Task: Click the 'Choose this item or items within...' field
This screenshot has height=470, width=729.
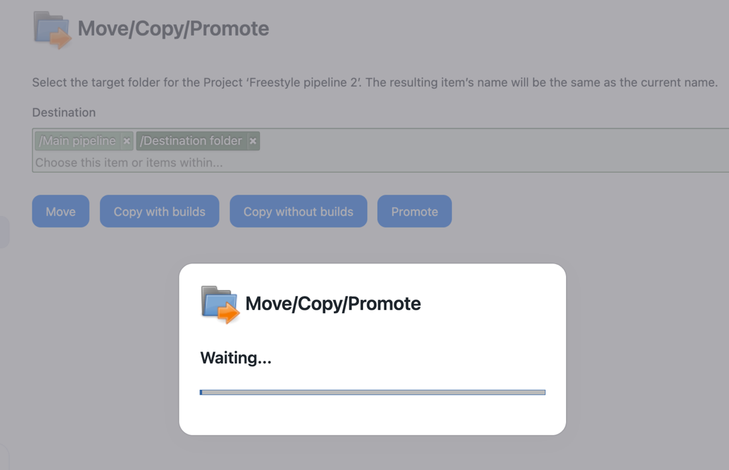Action: pyautogui.click(x=129, y=163)
